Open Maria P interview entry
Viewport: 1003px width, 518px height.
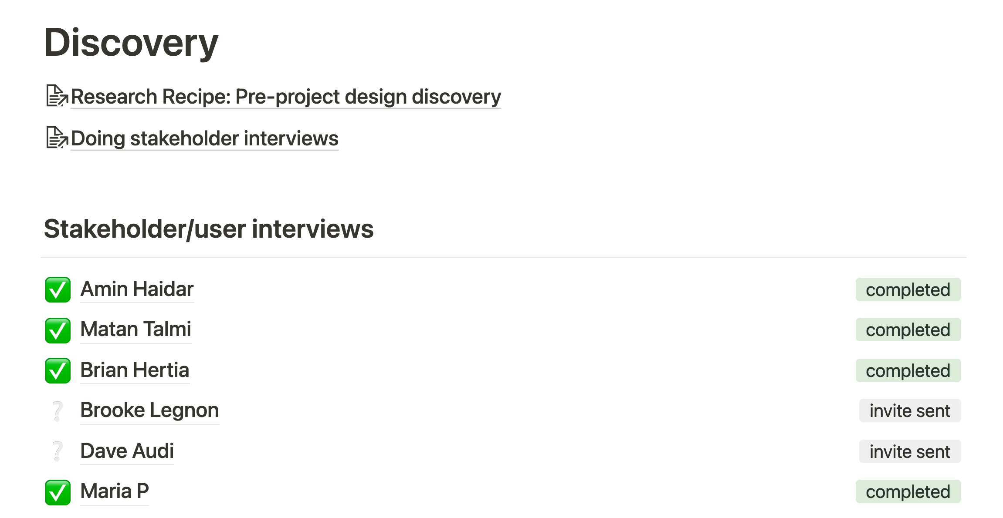(115, 491)
